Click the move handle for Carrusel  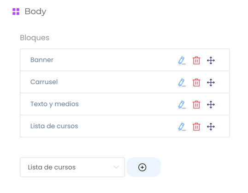tap(211, 82)
